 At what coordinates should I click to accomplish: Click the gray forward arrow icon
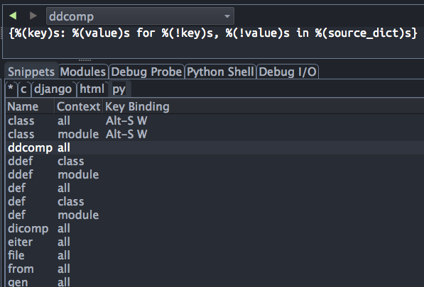pos(33,16)
